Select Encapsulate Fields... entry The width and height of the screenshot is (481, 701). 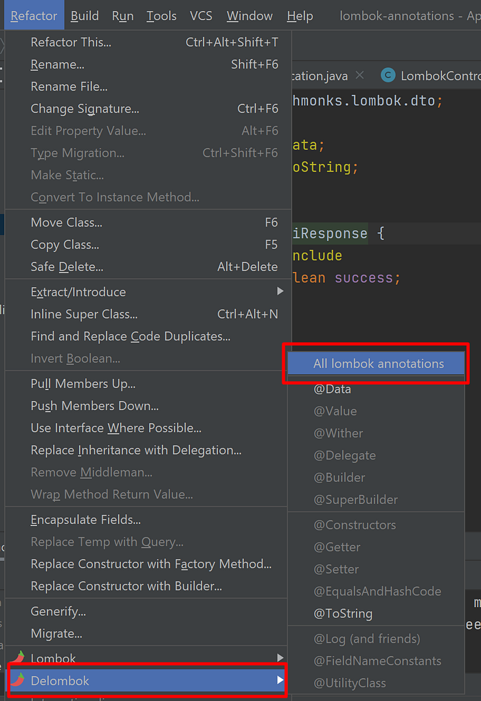(146, 520)
